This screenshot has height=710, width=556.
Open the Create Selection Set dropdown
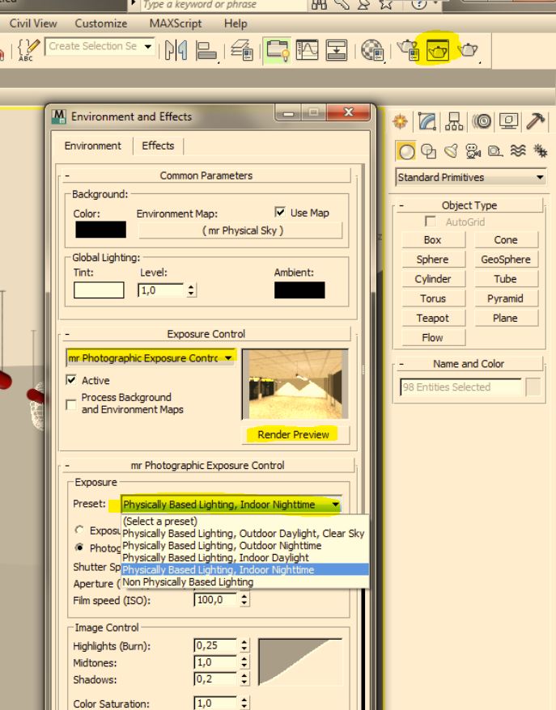(100, 46)
